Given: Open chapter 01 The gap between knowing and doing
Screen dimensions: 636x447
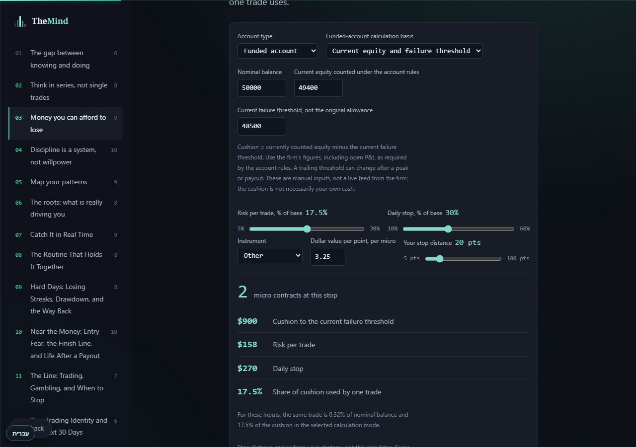Looking at the screenshot, I should [66, 59].
